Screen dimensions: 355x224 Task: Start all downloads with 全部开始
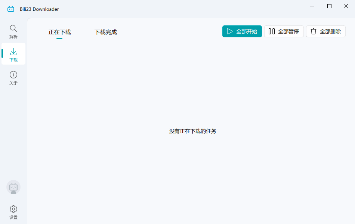[242, 31]
